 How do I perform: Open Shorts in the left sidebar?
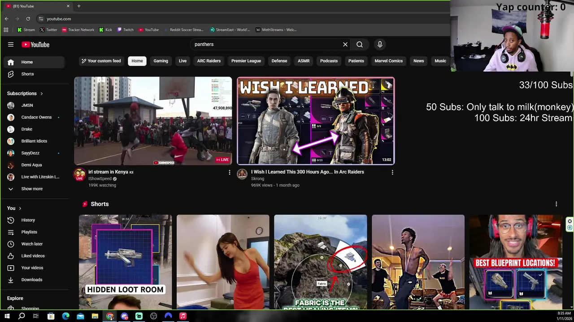pos(34,74)
